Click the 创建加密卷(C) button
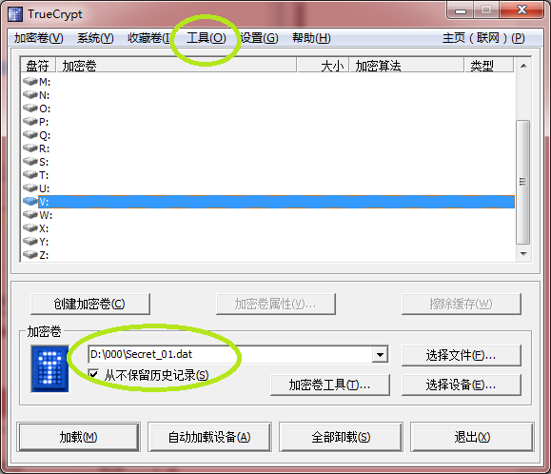551x474 pixels. pos(90,304)
